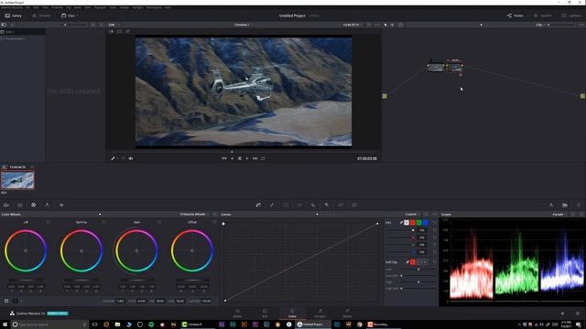Show the Info palette
The height and width of the screenshot is (329, 586).
[x=579, y=205]
